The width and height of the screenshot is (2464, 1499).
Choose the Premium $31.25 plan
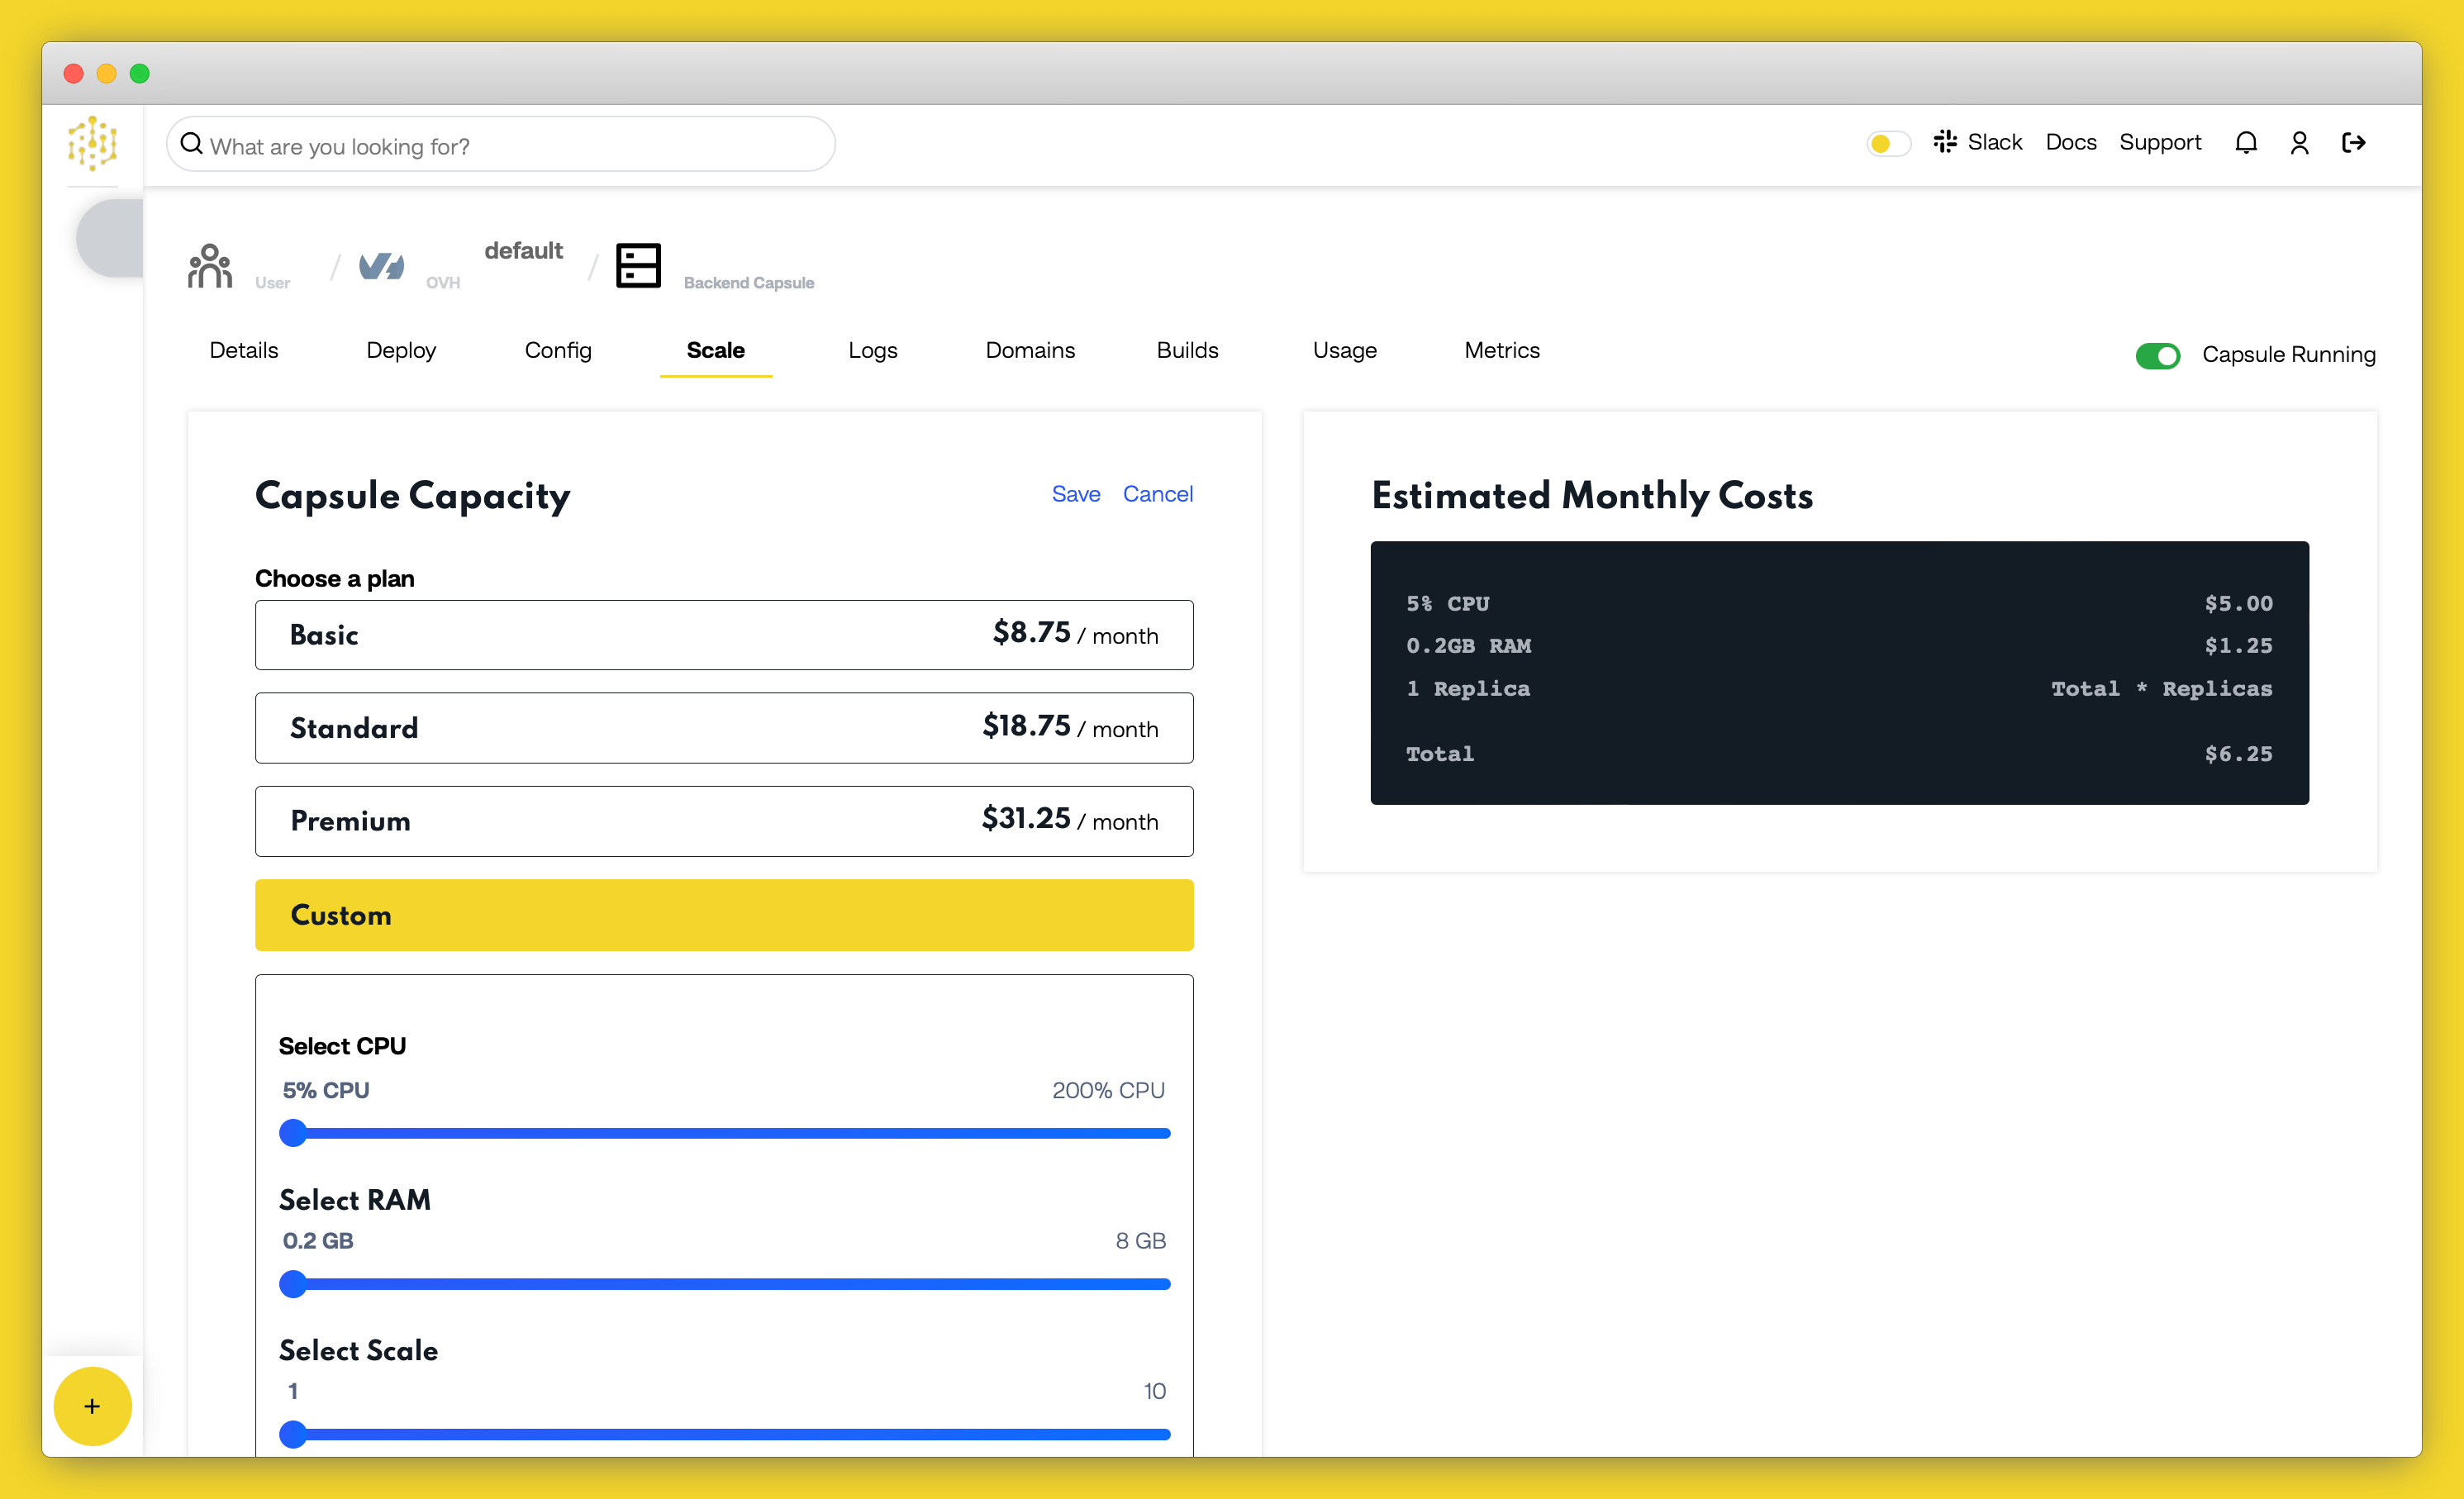tap(724, 821)
